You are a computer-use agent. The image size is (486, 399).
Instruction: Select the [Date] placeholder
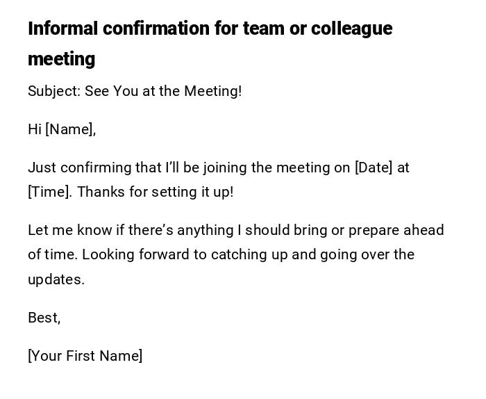[374, 168]
